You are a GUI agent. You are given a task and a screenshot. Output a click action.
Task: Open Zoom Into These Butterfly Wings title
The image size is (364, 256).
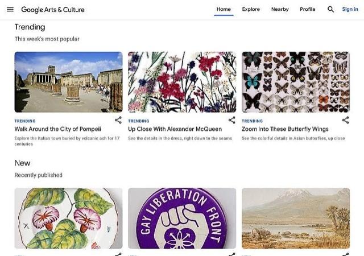285,129
